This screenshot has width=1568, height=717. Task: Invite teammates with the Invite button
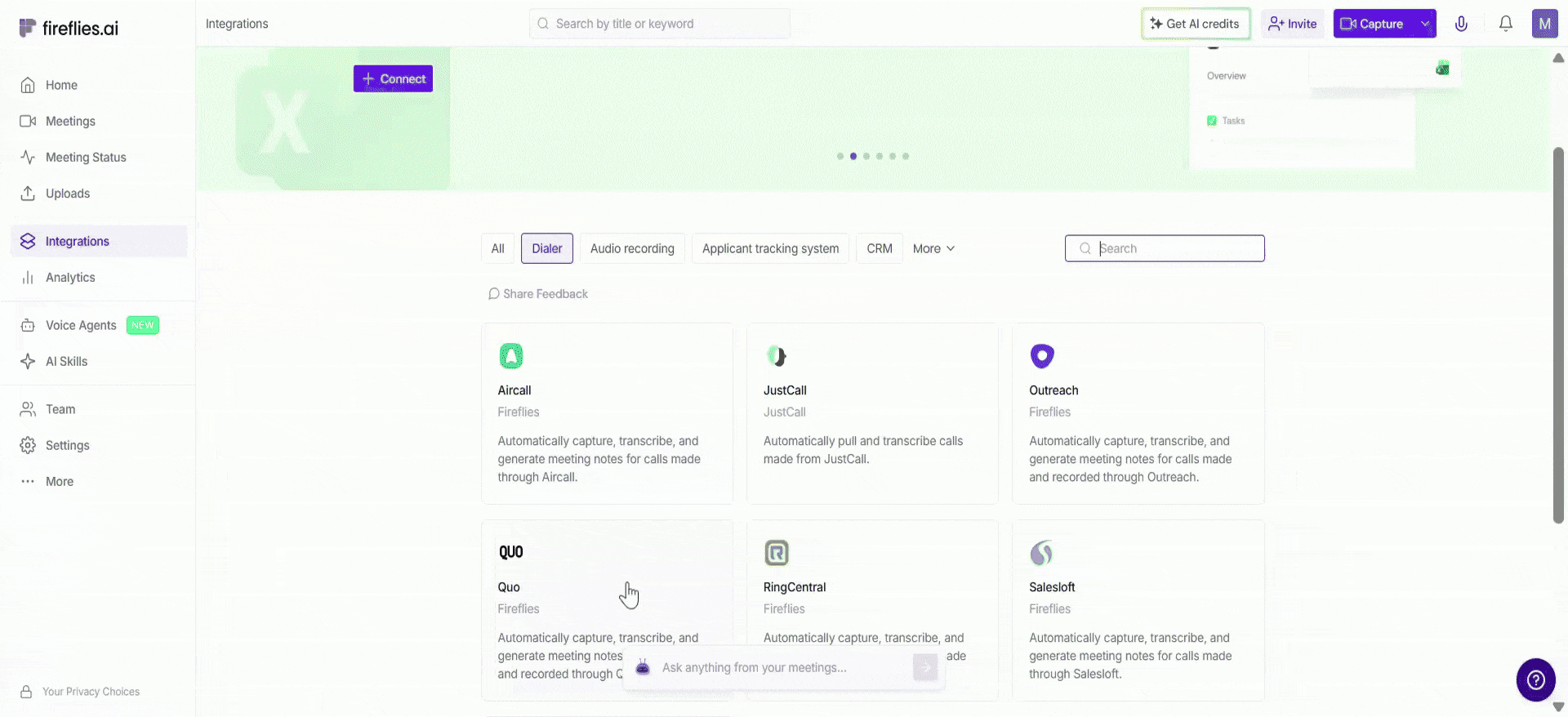pos(1292,24)
